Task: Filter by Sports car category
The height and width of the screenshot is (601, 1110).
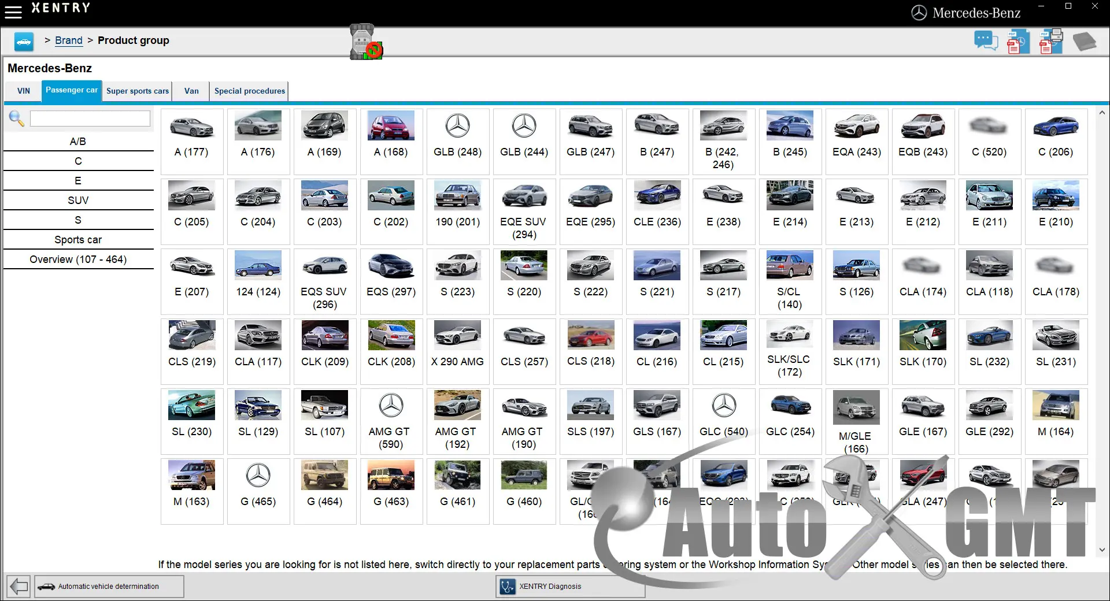Action: [x=78, y=240]
